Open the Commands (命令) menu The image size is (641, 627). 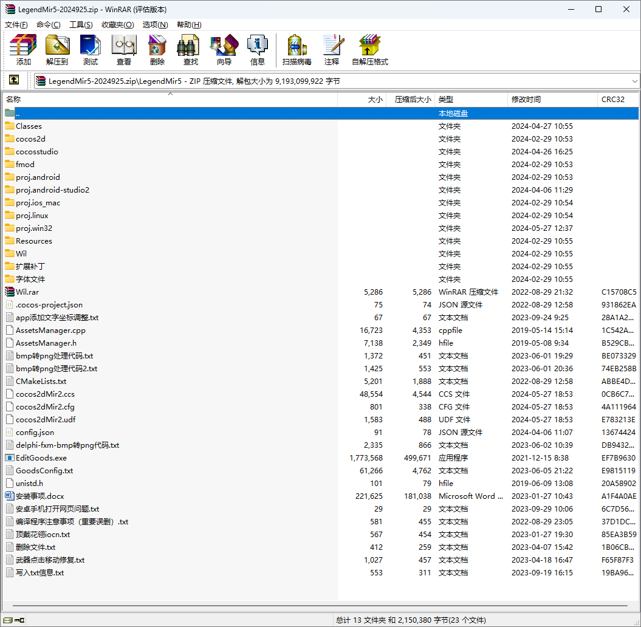point(48,24)
